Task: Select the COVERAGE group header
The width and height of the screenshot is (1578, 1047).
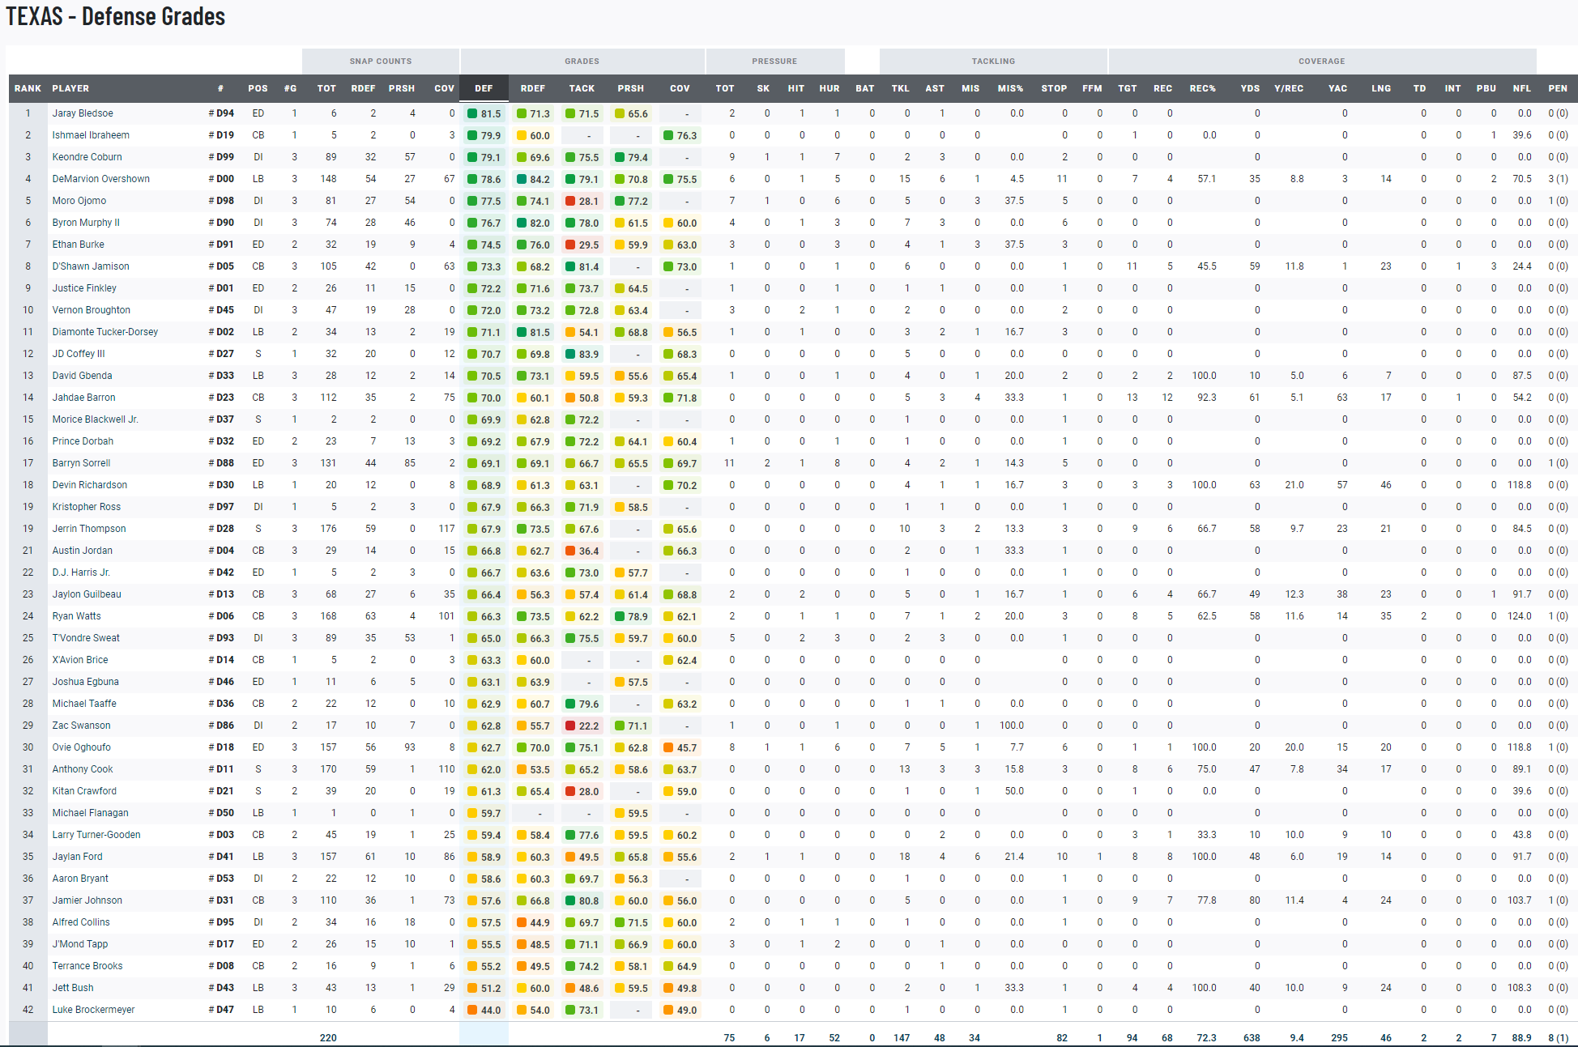Action: point(1321,61)
